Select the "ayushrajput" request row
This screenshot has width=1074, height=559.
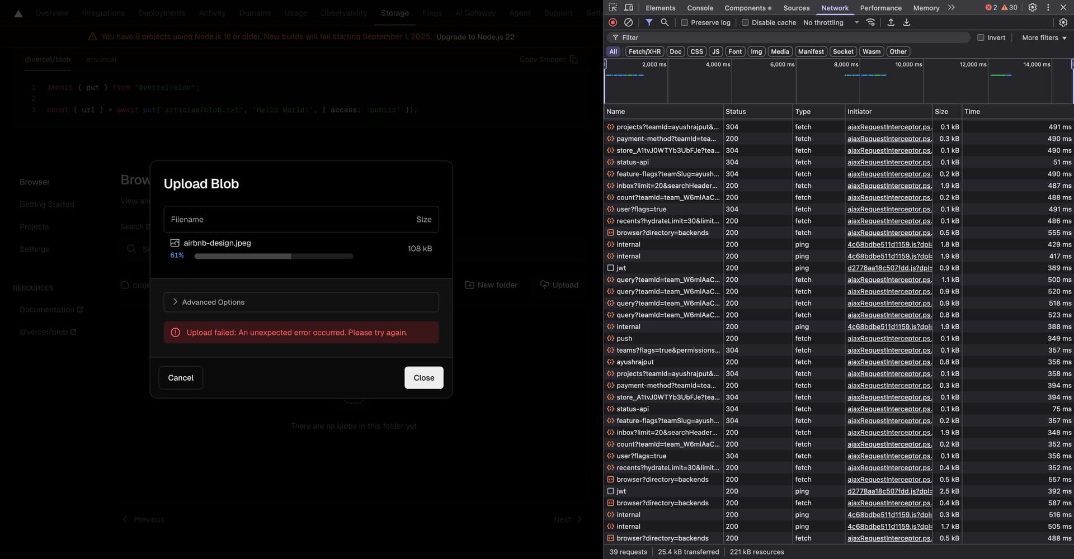point(839,362)
